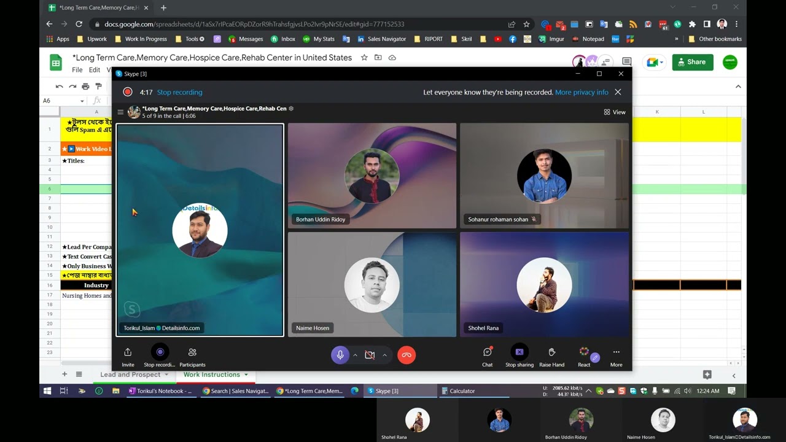Open the Chat panel in Skype
Image resolution: width=786 pixels, height=442 pixels.
pyautogui.click(x=488, y=356)
